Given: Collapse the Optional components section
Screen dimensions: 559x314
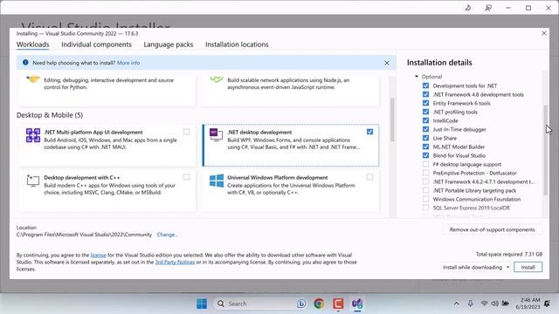Looking at the screenshot, I should click(x=417, y=77).
